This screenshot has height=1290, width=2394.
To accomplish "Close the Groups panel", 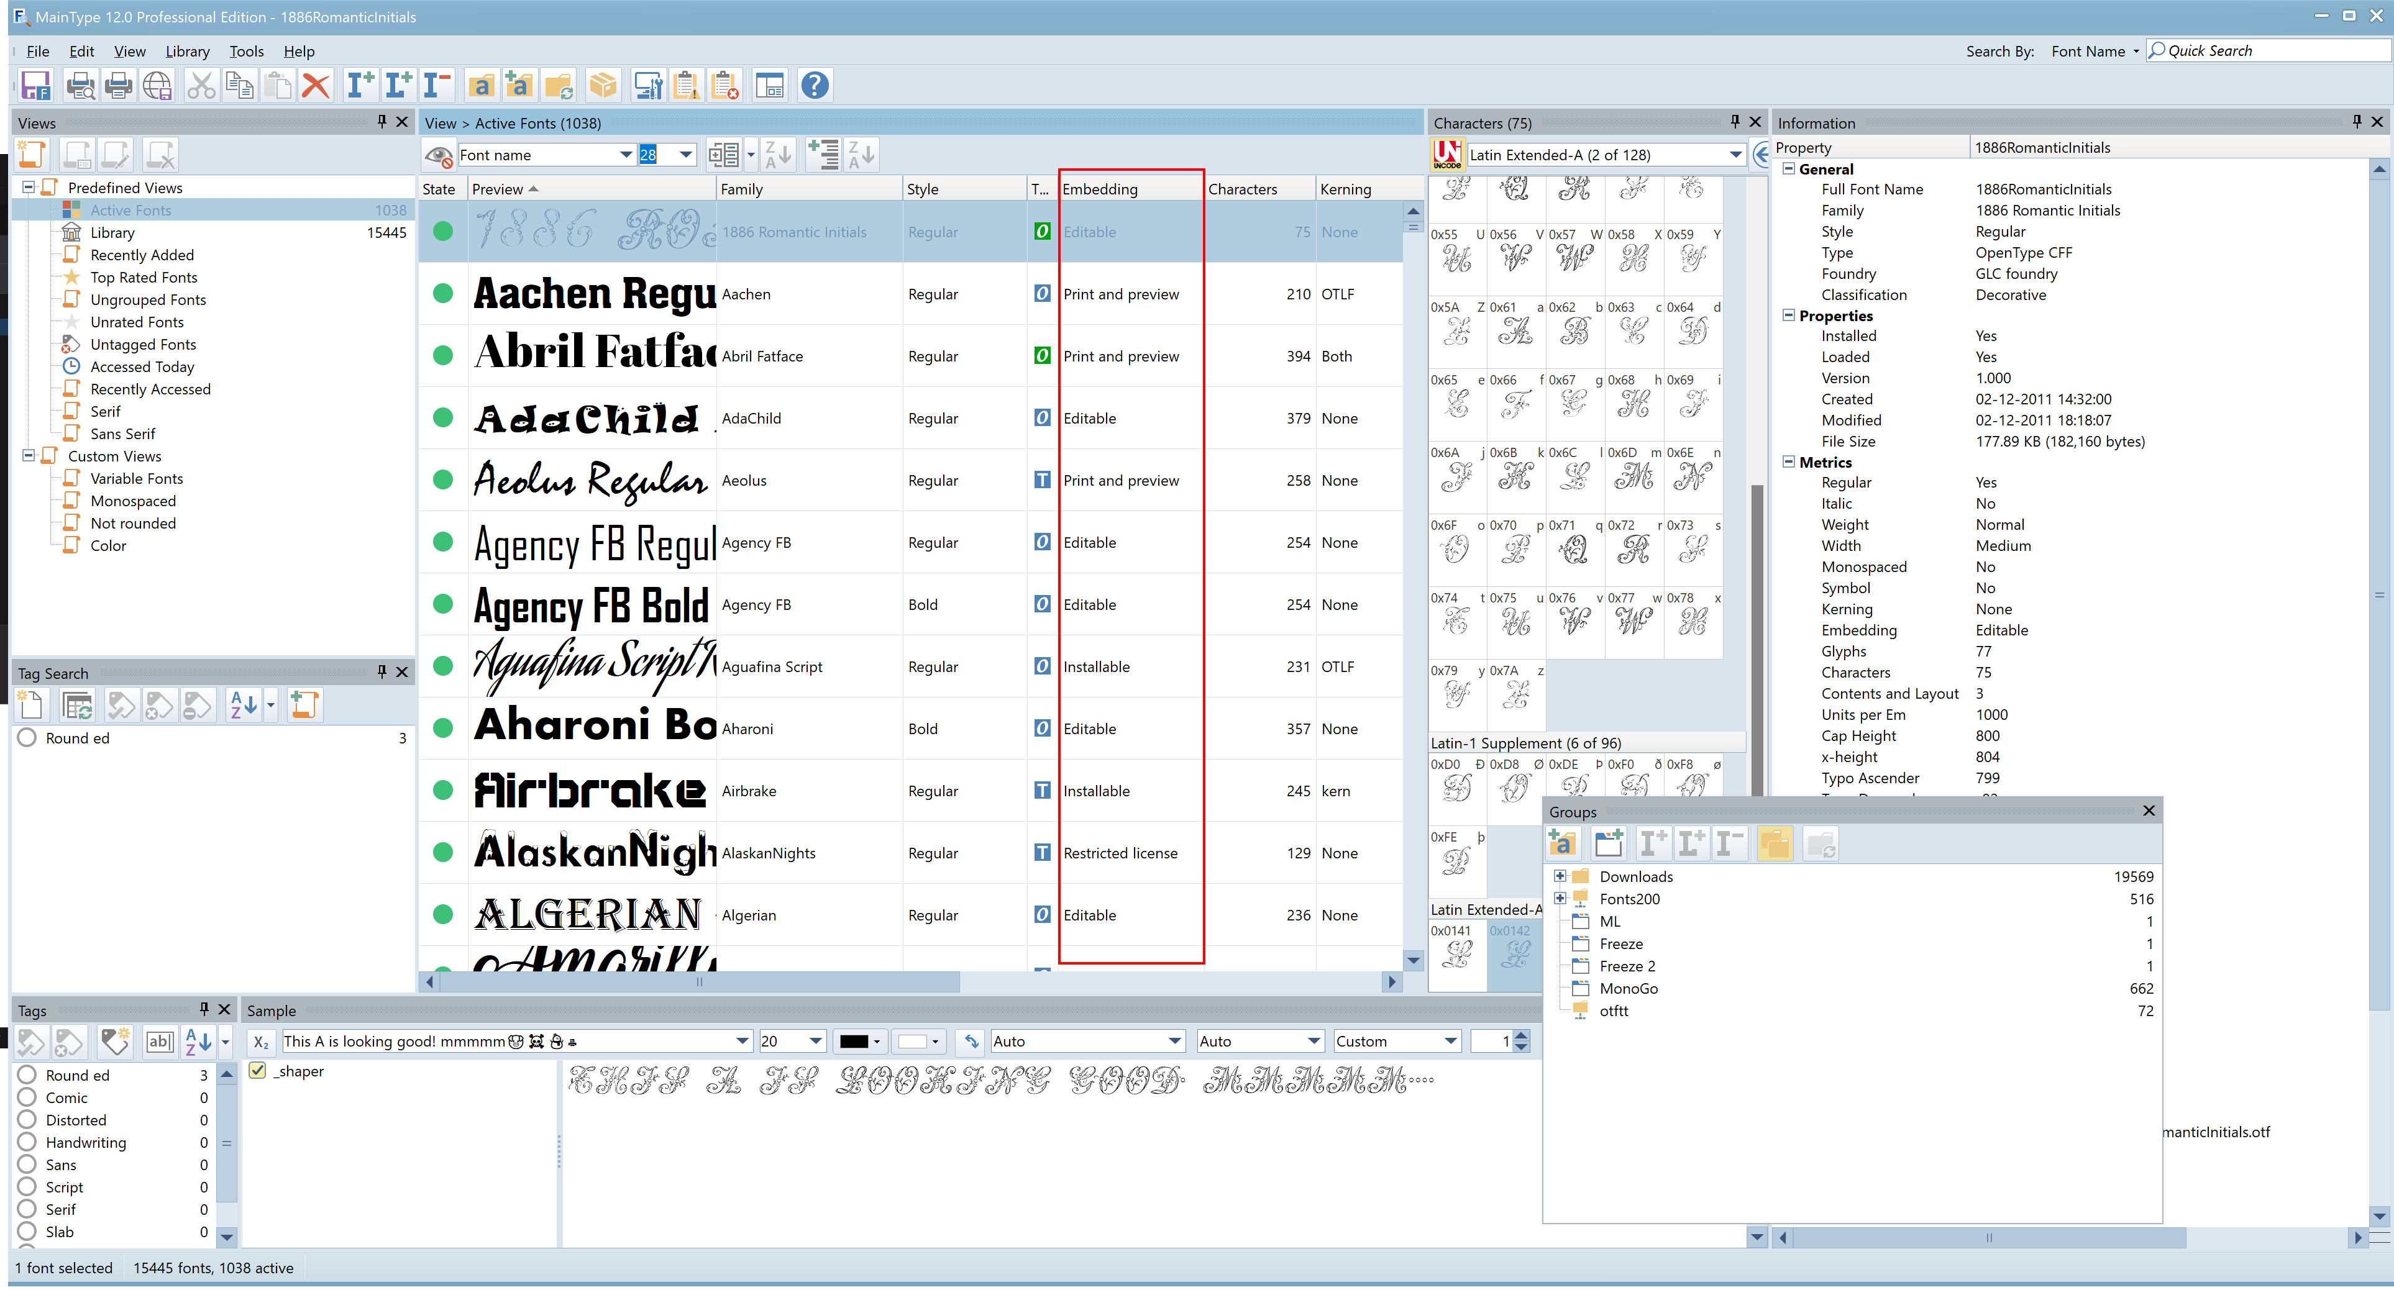I will (2149, 811).
